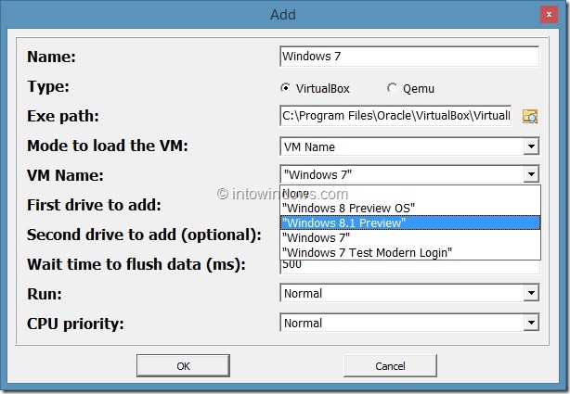Expand the Run dropdown arrow

(531, 293)
